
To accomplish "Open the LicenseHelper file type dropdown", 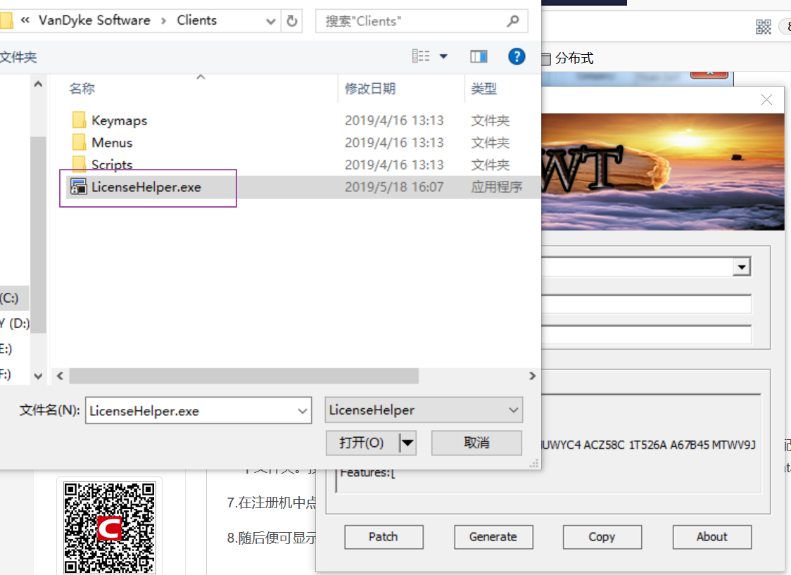I will tap(513, 410).
